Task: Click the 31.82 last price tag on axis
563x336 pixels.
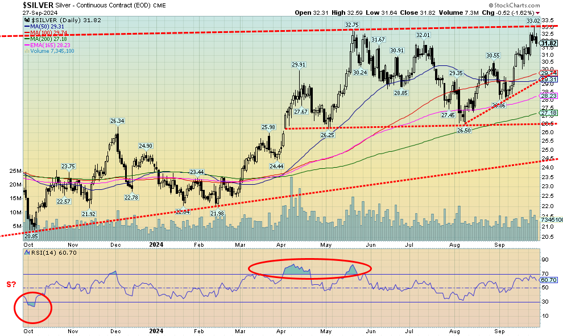Action: click(549, 43)
